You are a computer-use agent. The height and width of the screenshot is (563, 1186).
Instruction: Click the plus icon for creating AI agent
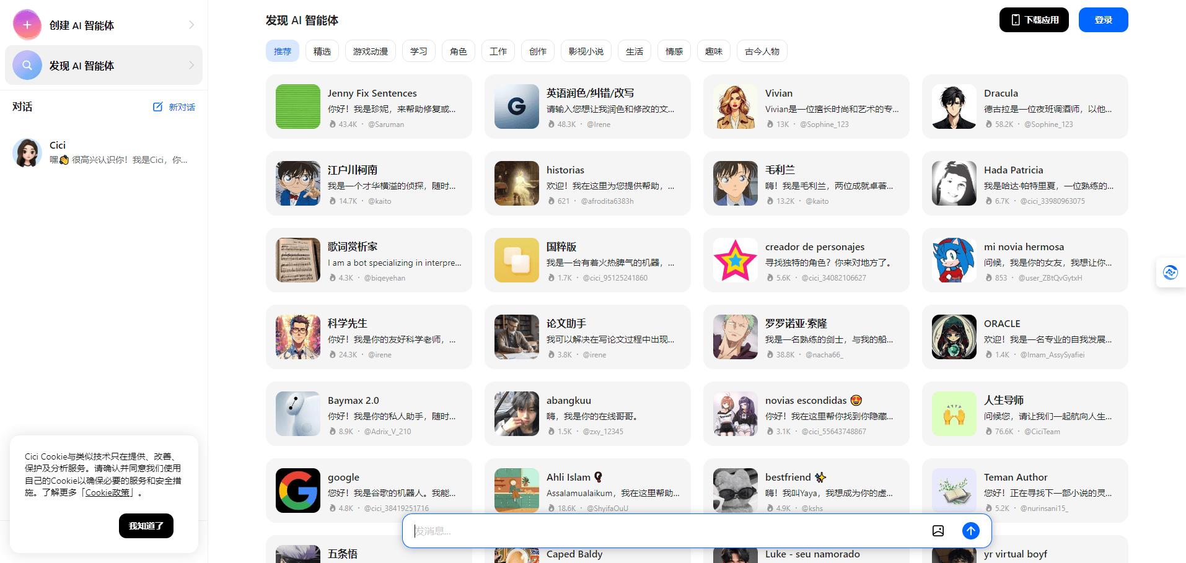click(27, 25)
